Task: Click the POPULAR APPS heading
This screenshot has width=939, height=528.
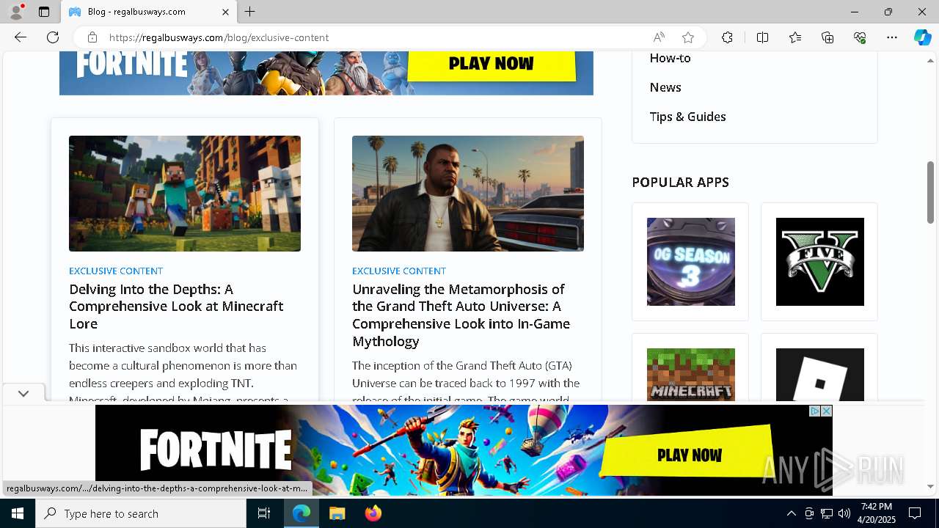Action: click(681, 182)
